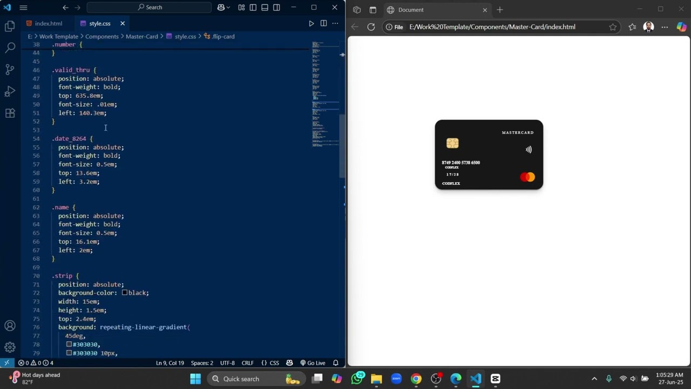691x389 pixels.
Task: Click the Mastercard credit card preview
Action: pyautogui.click(x=489, y=155)
